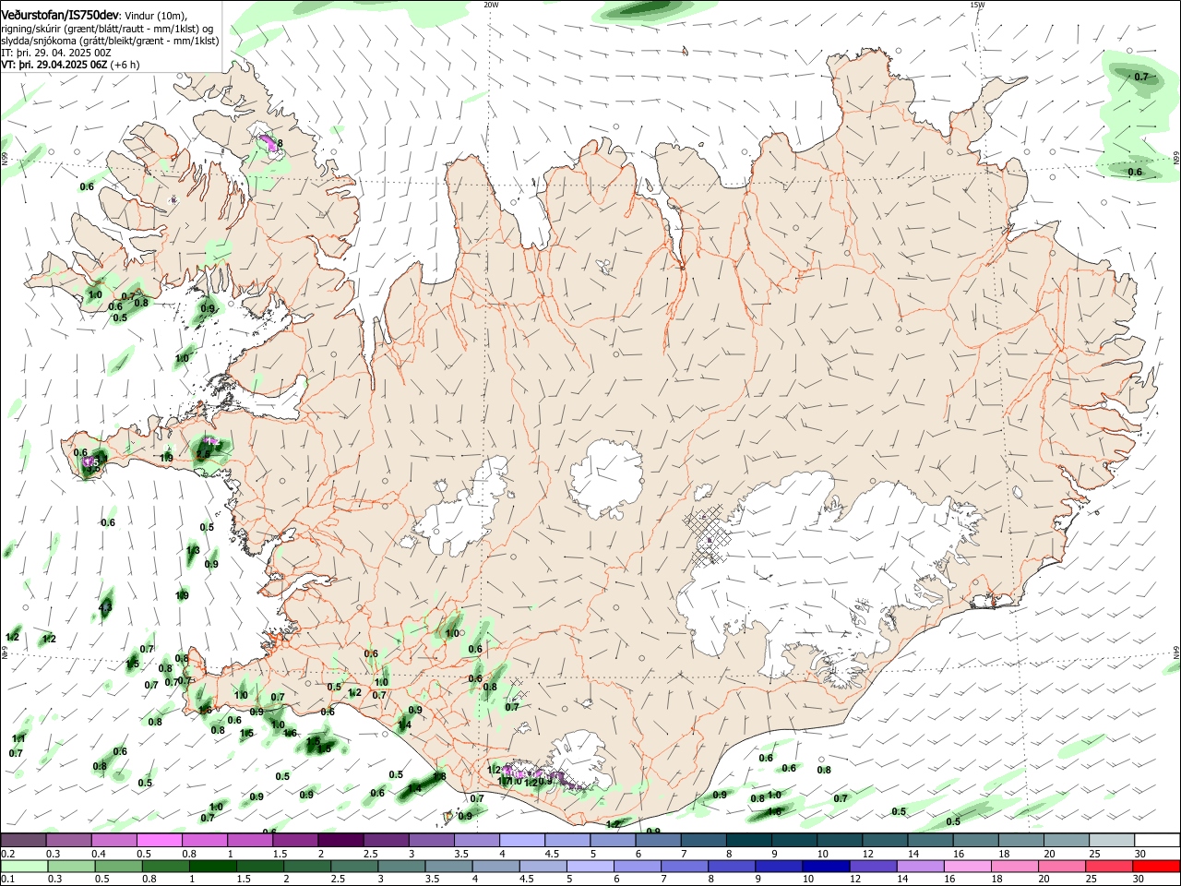This screenshot has height=886, width=1181.
Task: Click the dark mauve swatch between 0.2 and 0.3
Action: [23, 841]
